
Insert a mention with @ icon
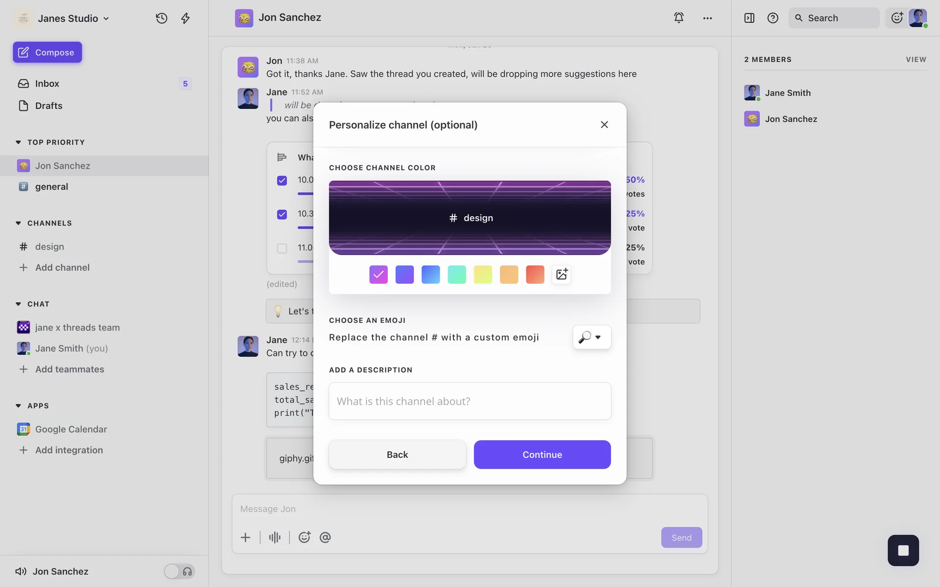[325, 537]
